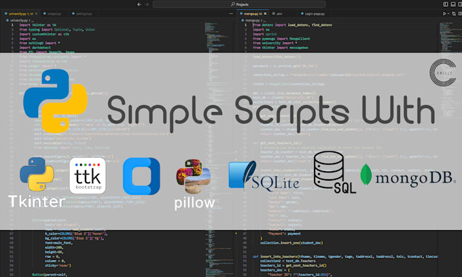
Task: Open the more actions ellipsis of the left editor group
Action: pyautogui.click(x=231, y=14)
